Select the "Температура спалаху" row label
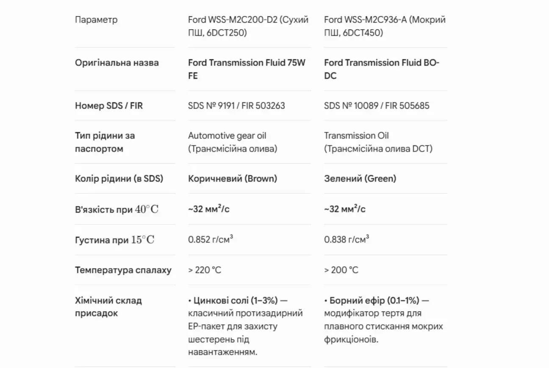 (x=123, y=270)
